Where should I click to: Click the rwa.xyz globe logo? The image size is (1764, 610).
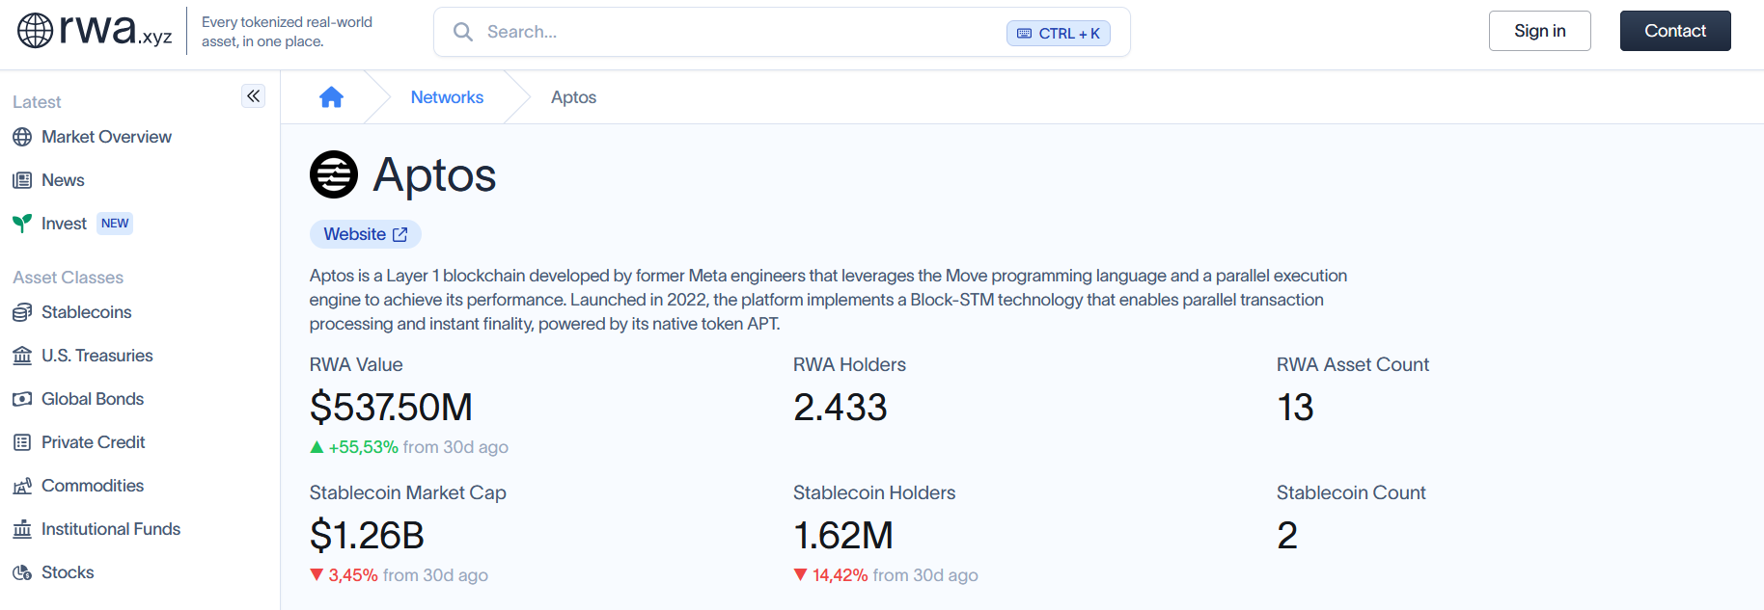(36, 31)
